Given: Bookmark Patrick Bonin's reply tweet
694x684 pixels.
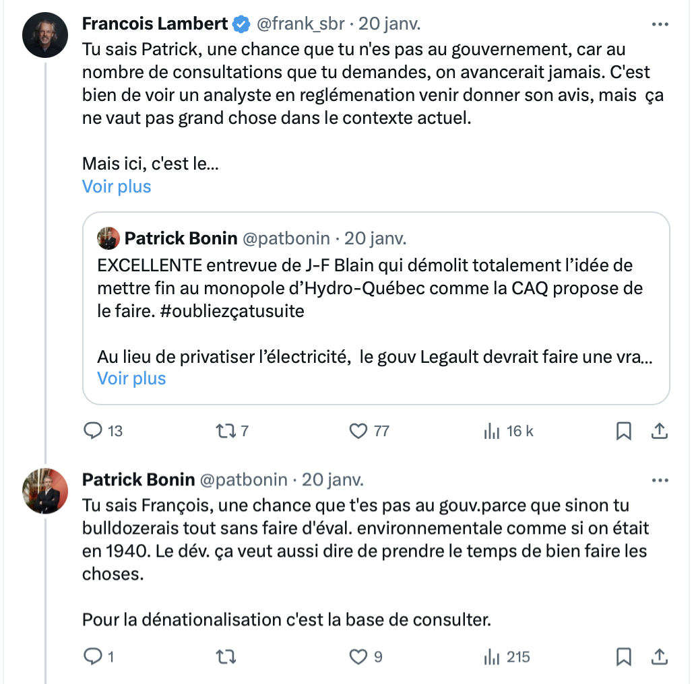Looking at the screenshot, I should [x=624, y=656].
